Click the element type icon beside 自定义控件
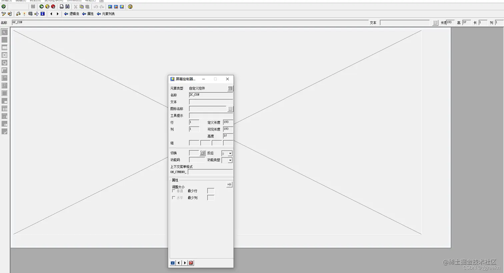 point(230,88)
